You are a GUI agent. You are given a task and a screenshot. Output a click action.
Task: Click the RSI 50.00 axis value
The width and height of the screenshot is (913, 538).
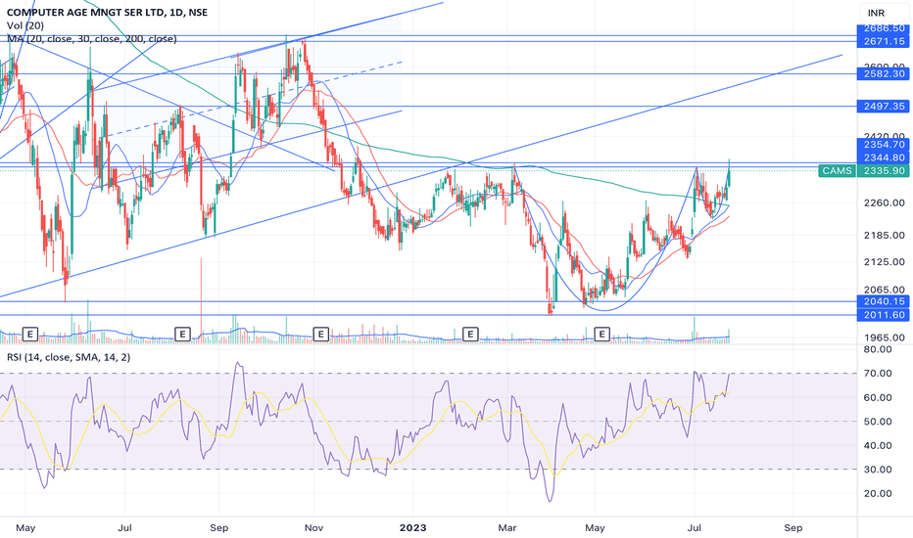878,422
